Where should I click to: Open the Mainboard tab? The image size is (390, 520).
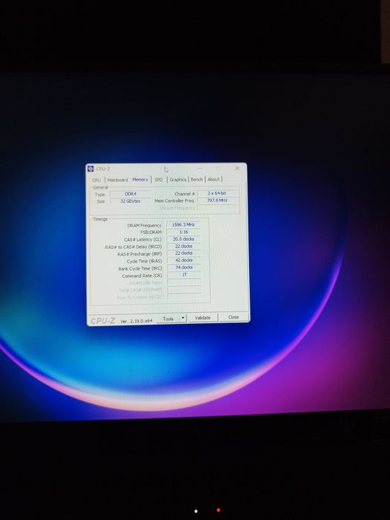tap(117, 180)
